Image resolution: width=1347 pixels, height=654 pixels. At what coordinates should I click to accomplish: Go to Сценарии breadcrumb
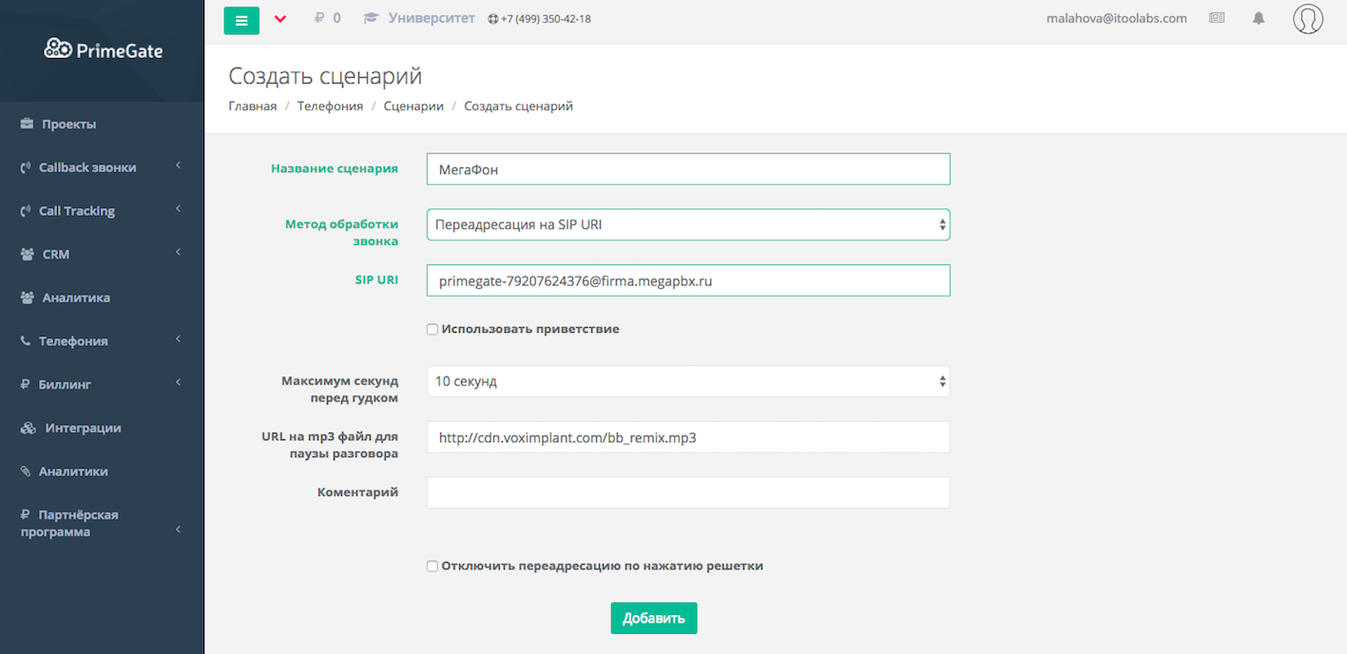[414, 106]
